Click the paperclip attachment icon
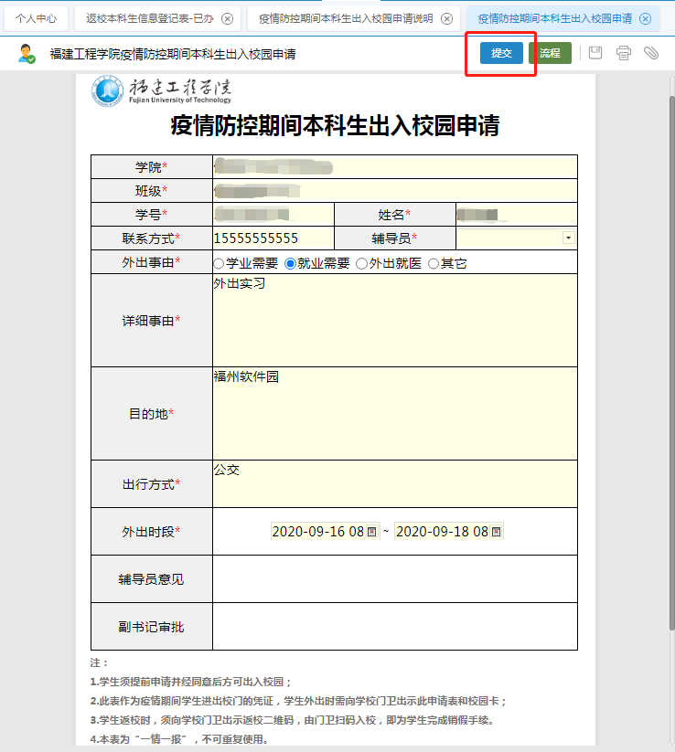The height and width of the screenshot is (752, 675). [651, 53]
